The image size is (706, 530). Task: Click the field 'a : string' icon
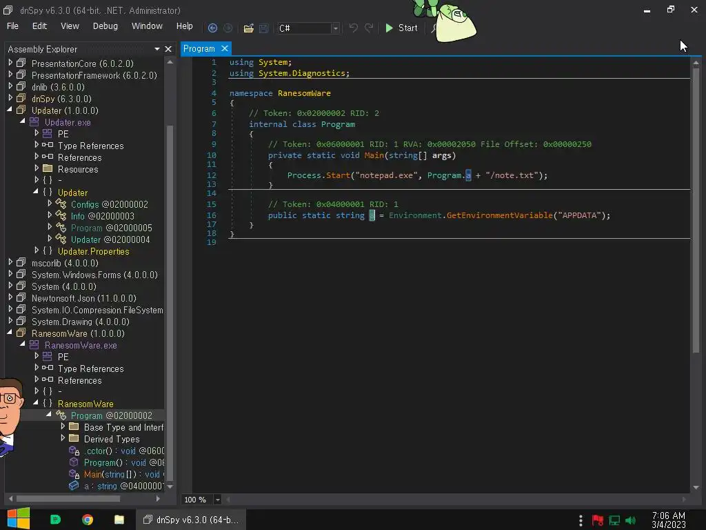coord(73,486)
